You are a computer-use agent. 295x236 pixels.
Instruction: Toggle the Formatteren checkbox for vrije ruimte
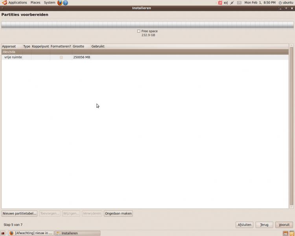click(x=61, y=57)
